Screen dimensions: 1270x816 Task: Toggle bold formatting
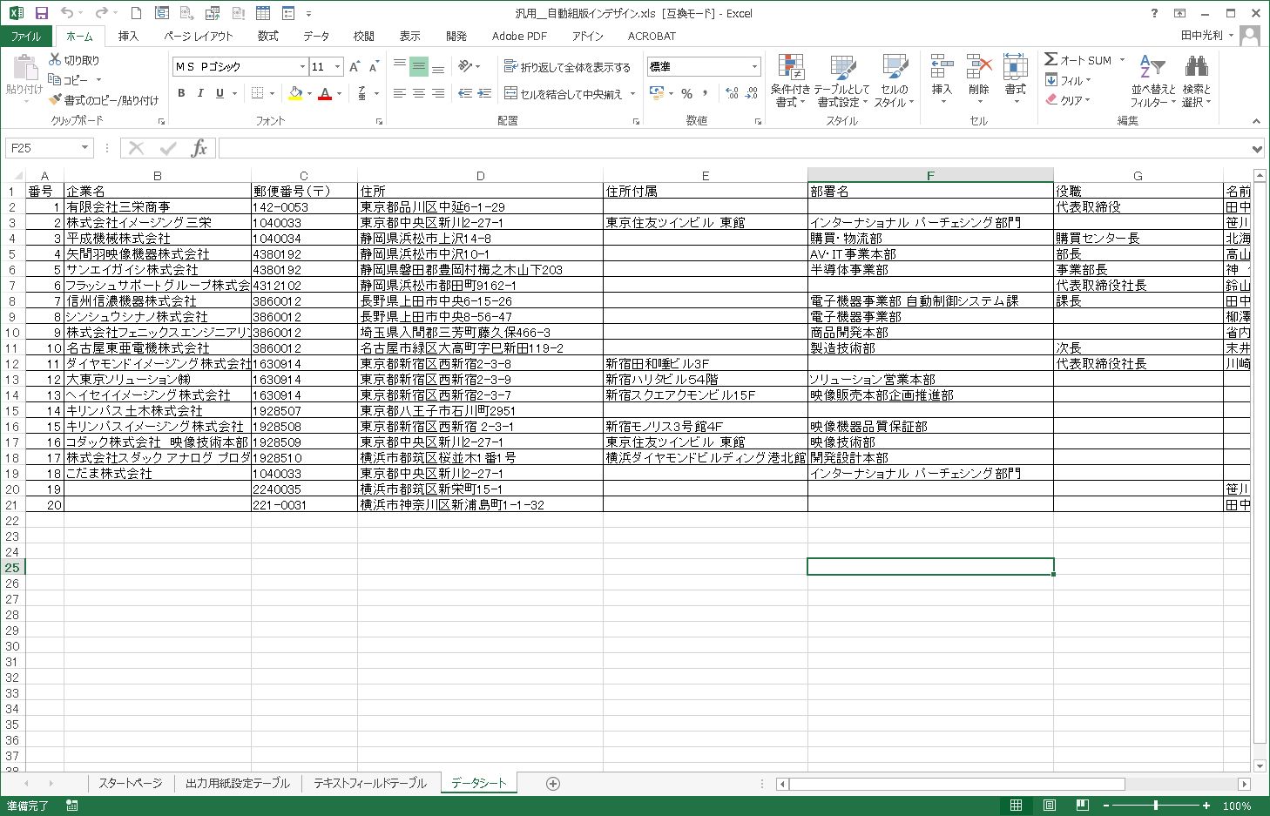tap(181, 93)
